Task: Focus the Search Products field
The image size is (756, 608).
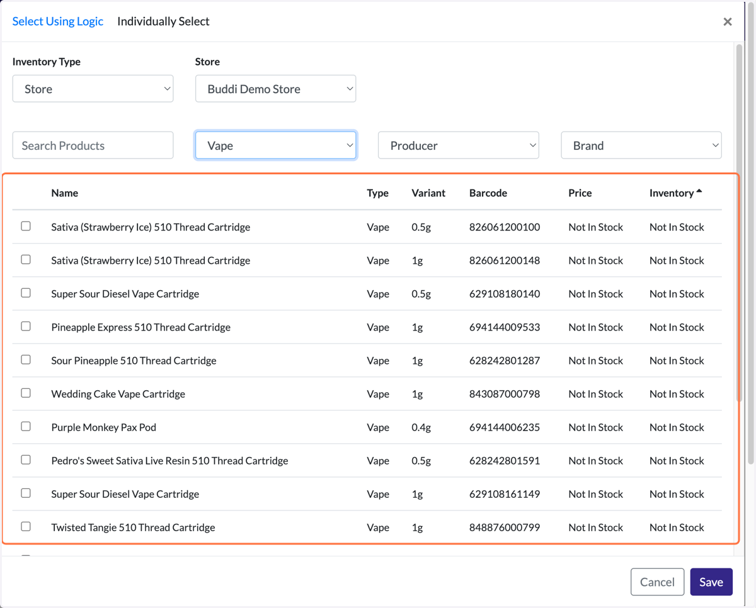Action: [x=93, y=145]
